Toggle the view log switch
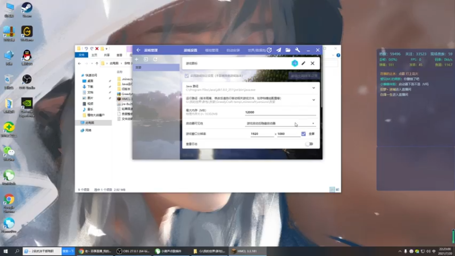This screenshot has height=256, width=455. [309, 144]
